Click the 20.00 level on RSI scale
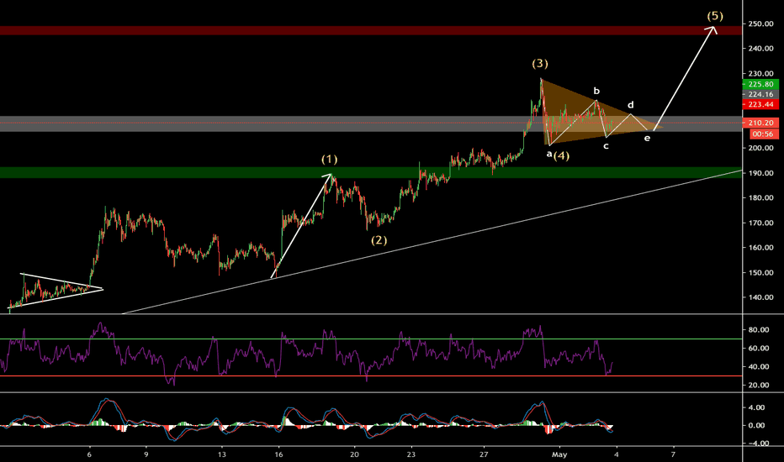 tap(759, 385)
